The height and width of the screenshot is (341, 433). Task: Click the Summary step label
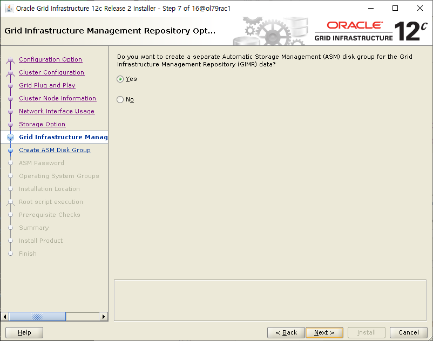(x=33, y=228)
